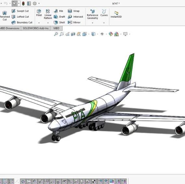
Task: Toggle the datum target crosshair filter
Action: [23, 181]
